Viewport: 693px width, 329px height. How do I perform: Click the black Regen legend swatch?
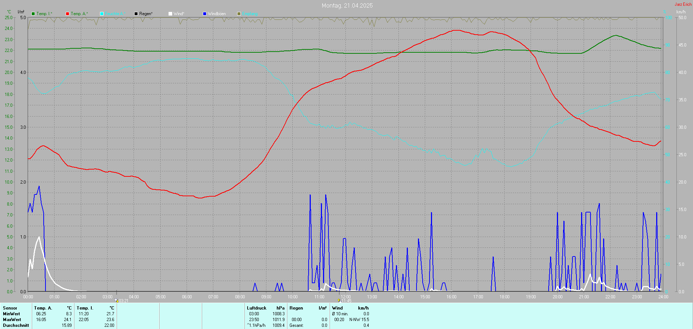pyautogui.click(x=136, y=14)
